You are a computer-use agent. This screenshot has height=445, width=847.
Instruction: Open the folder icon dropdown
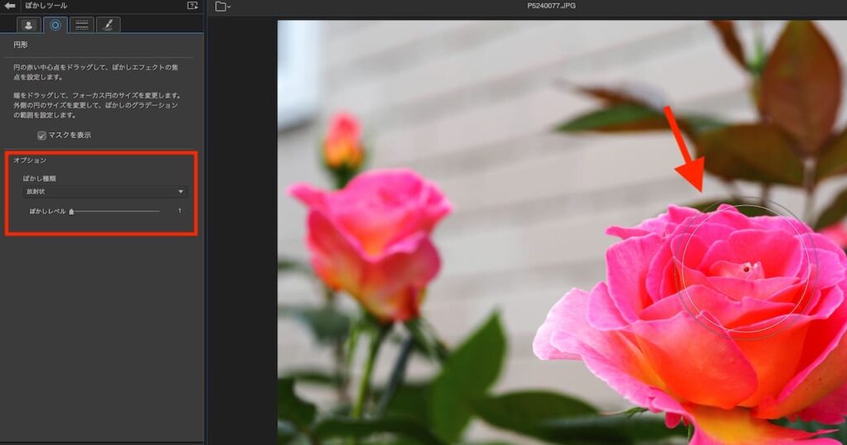coord(223,7)
